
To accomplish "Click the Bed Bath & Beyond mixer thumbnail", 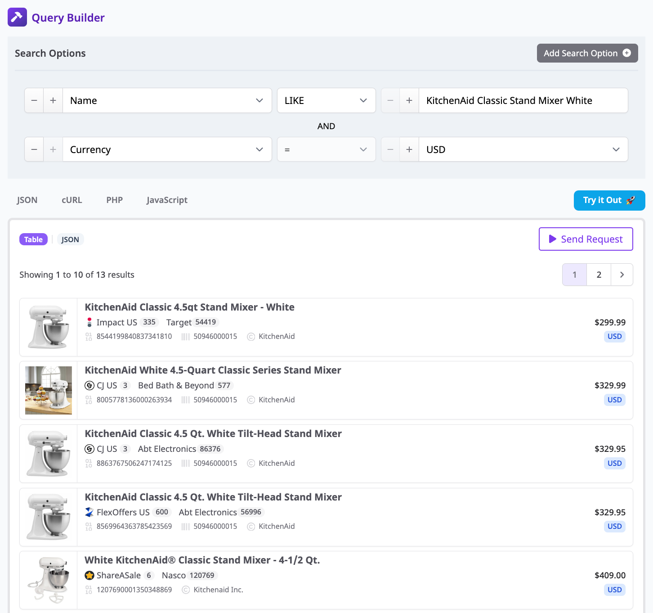I will coord(49,390).
